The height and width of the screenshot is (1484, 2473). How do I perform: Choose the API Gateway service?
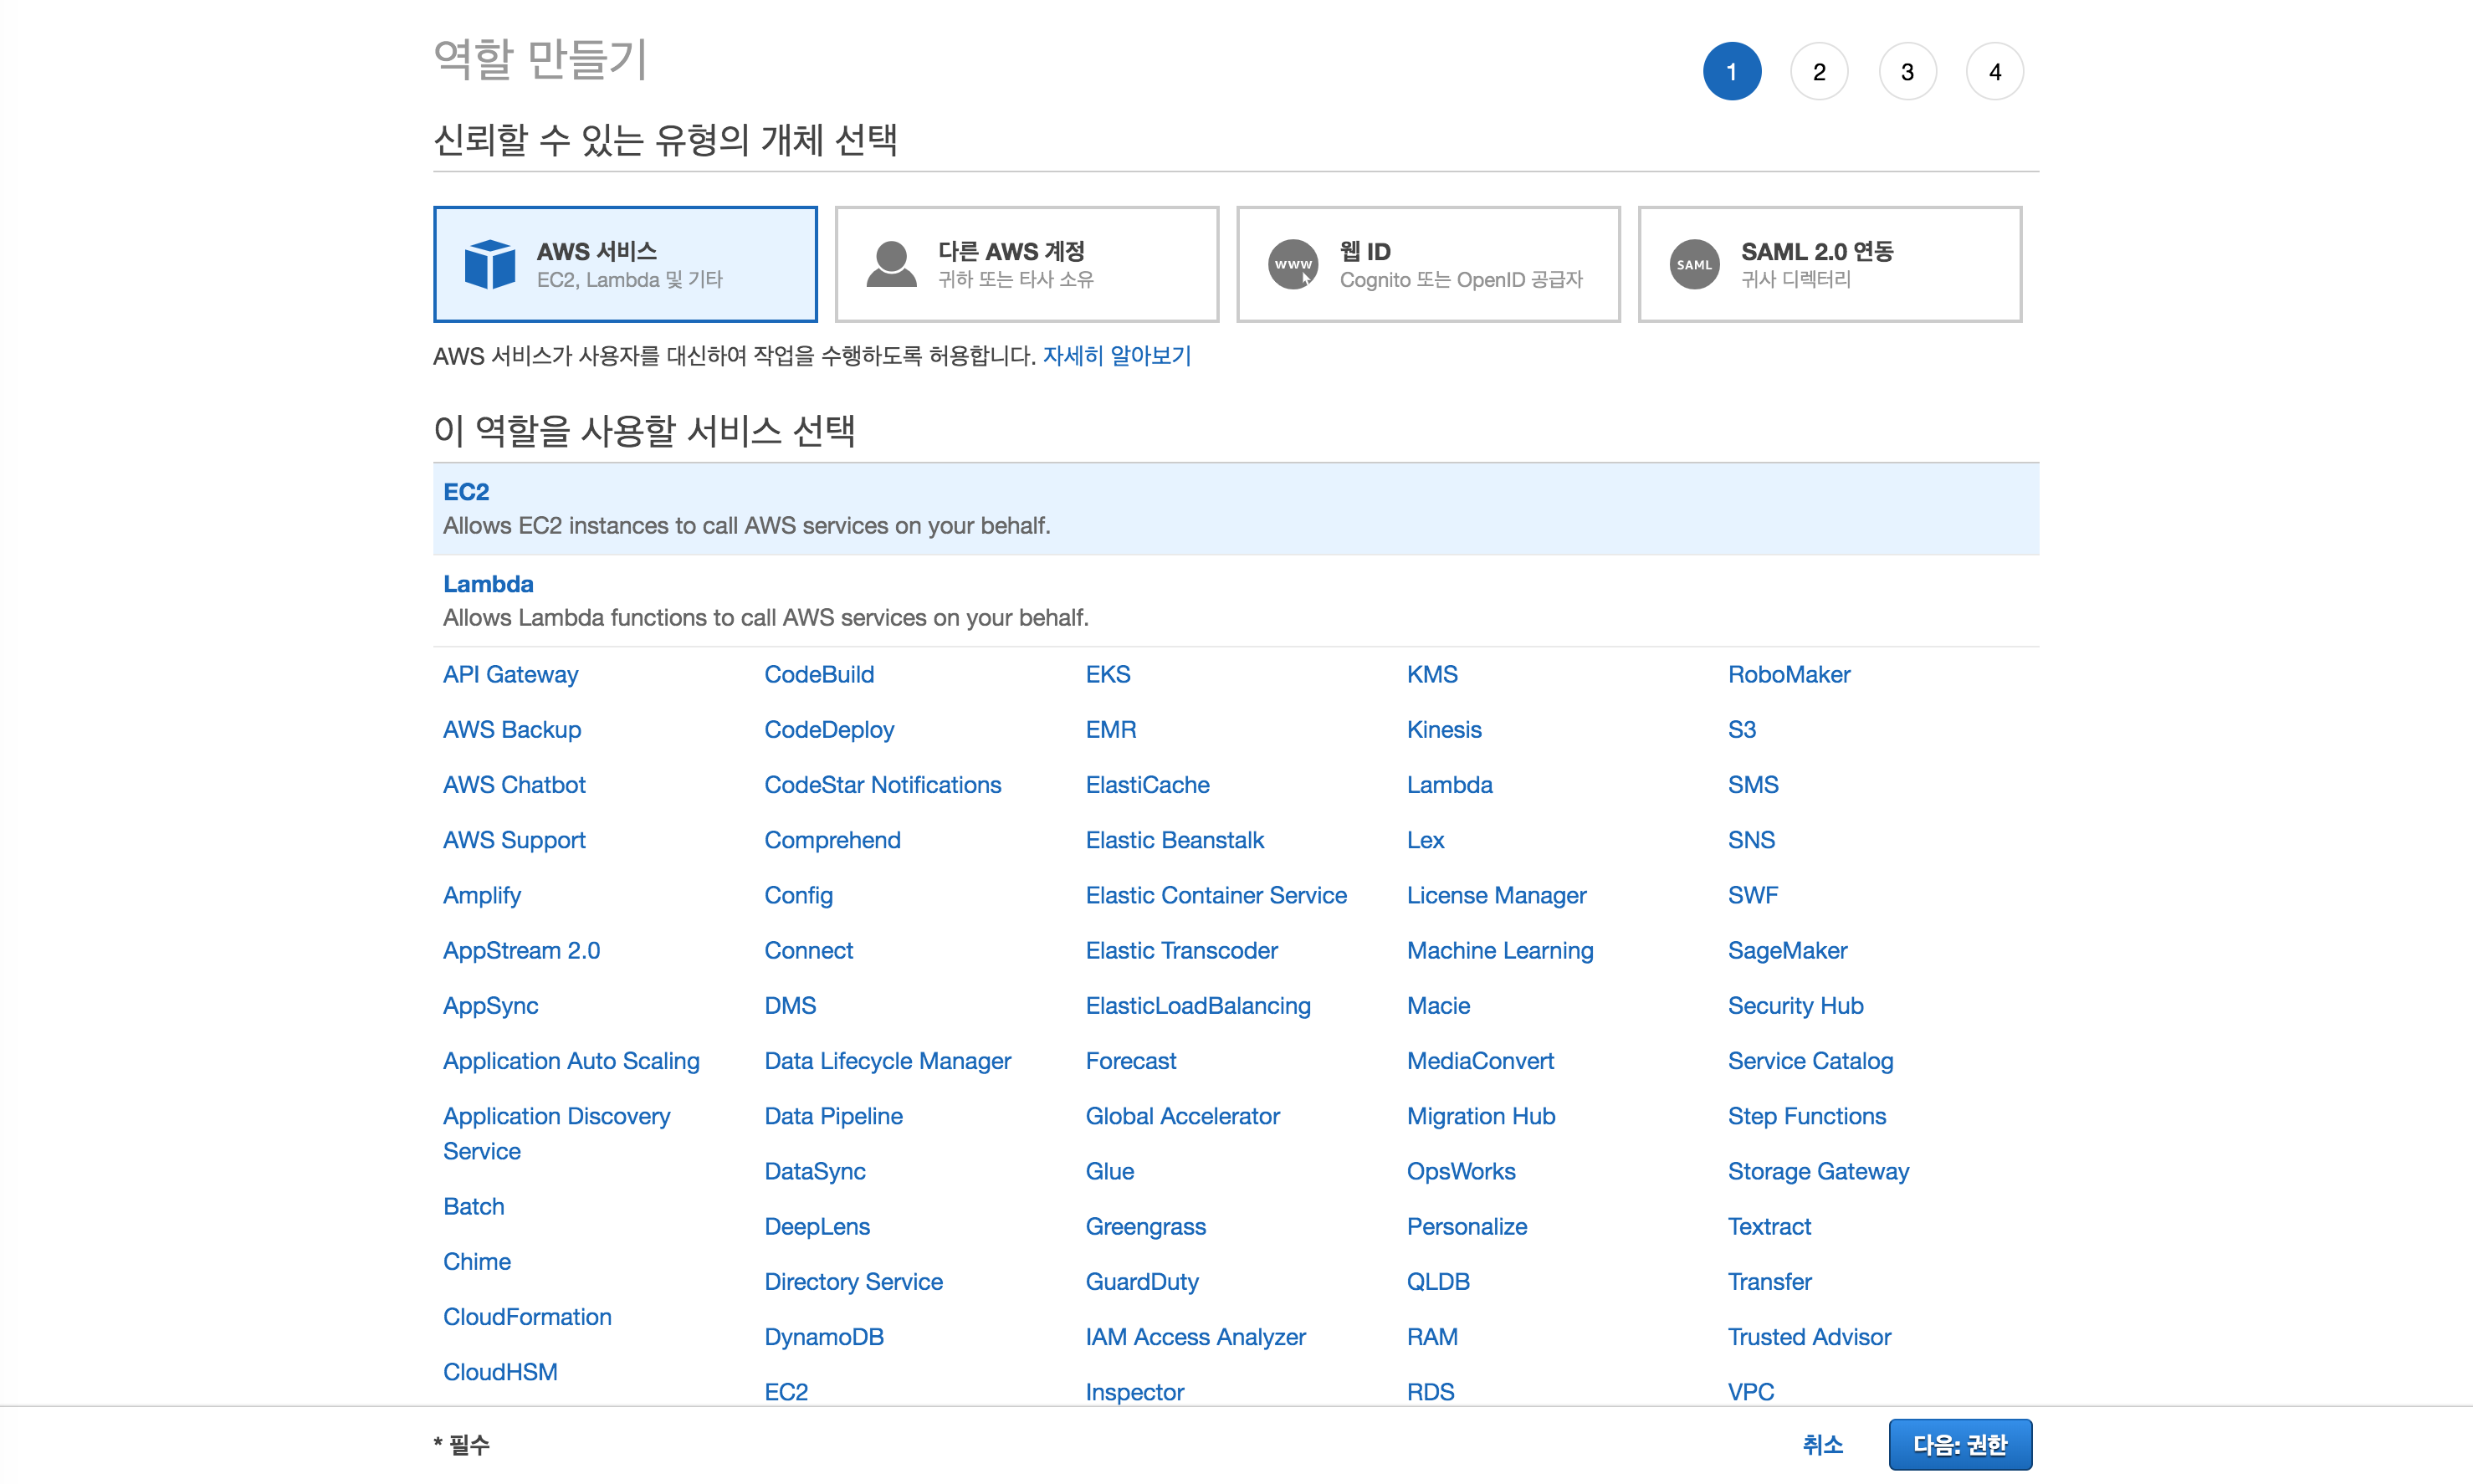[x=510, y=674]
